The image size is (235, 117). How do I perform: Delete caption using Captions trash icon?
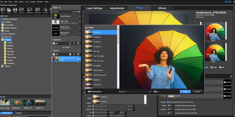(x=70, y=43)
